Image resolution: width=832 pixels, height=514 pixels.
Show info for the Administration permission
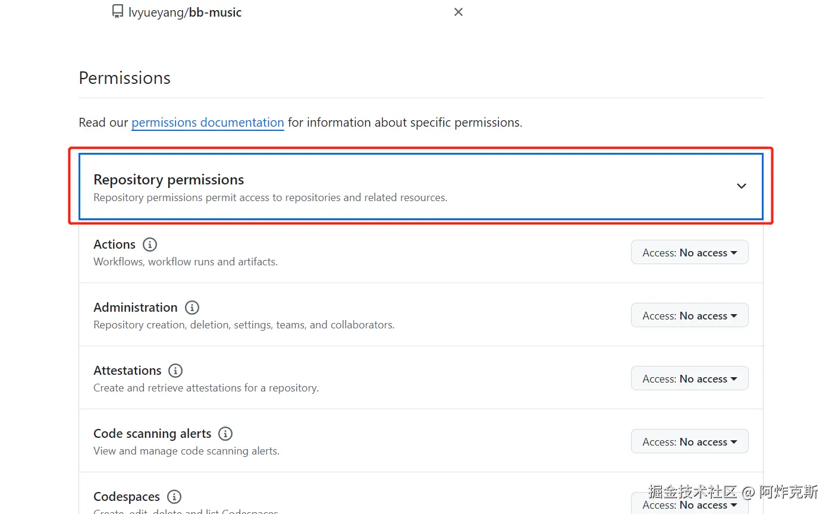pos(191,308)
